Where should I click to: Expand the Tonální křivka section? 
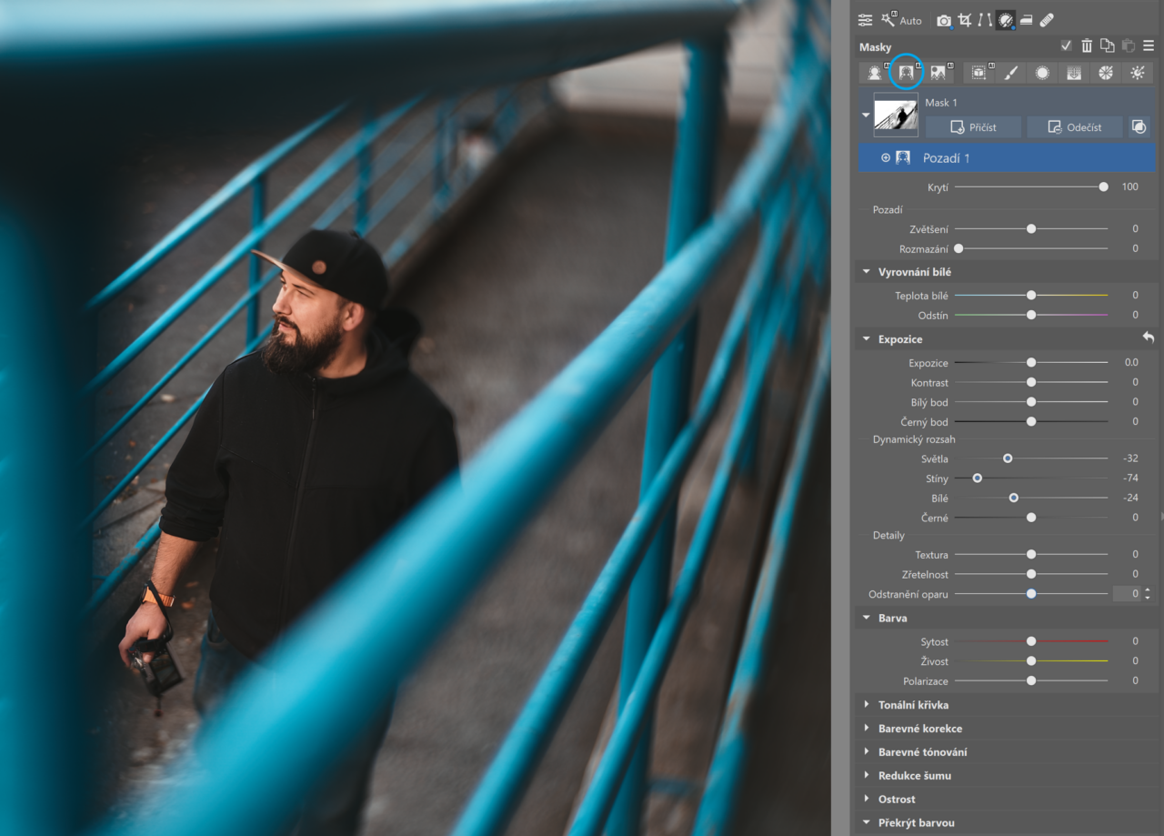coord(913,705)
